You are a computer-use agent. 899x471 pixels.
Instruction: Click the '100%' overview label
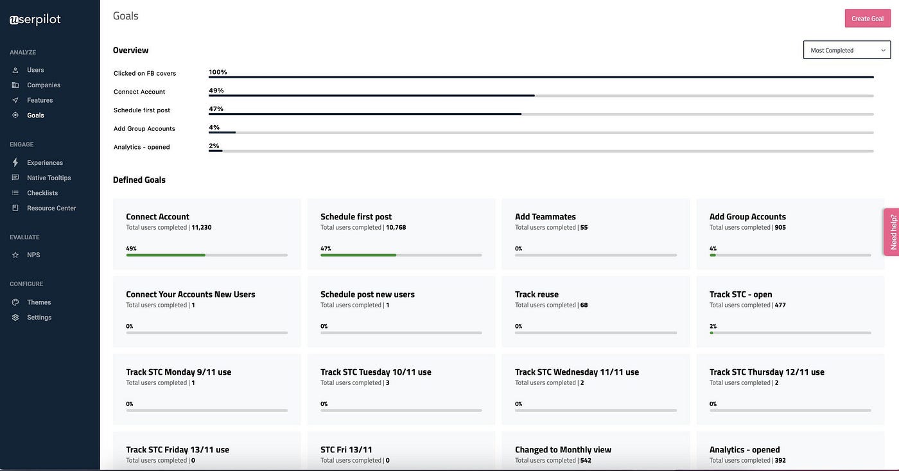click(218, 72)
